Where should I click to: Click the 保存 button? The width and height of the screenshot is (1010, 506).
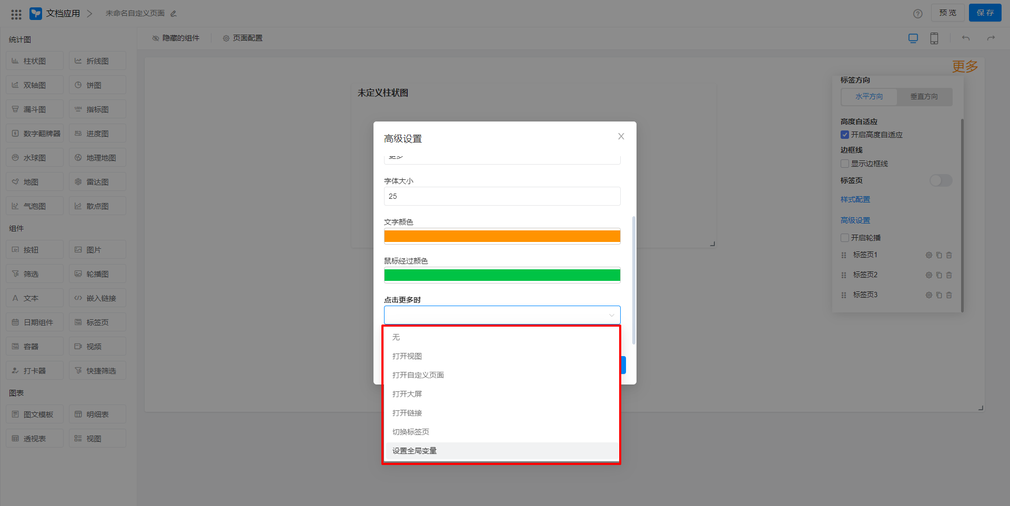985,13
